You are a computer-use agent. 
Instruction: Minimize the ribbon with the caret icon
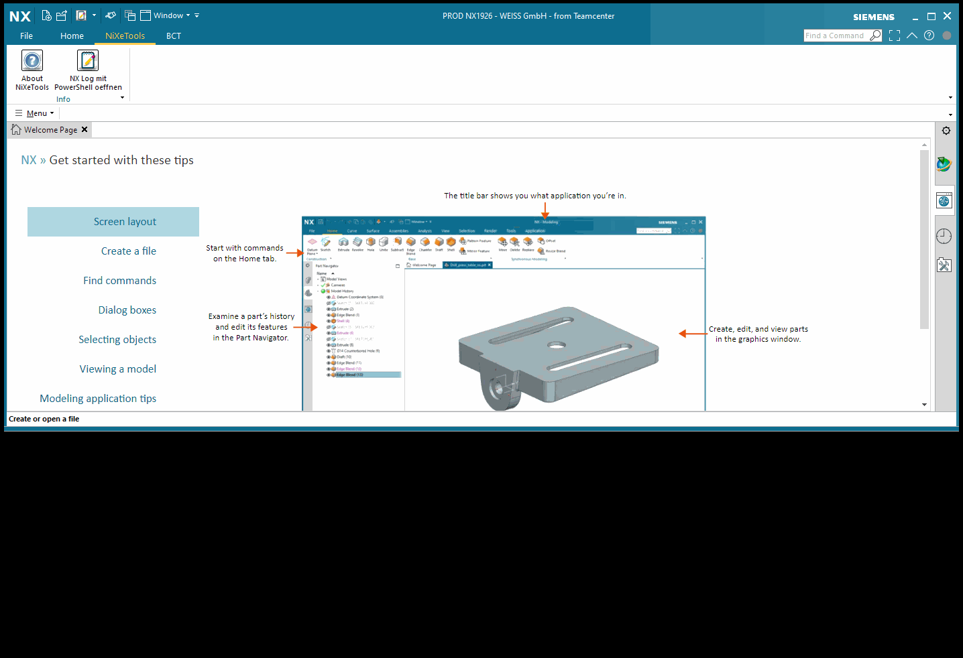click(912, 36)
